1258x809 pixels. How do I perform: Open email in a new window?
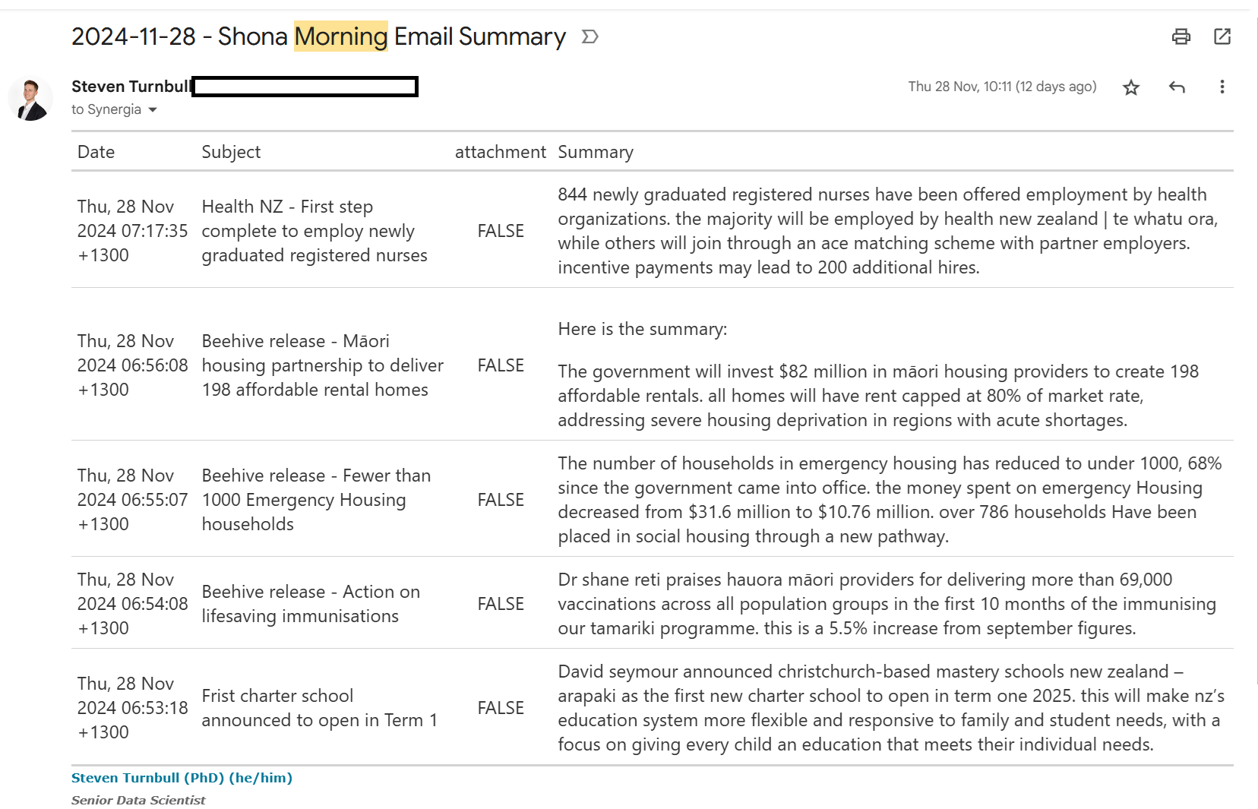click(x=1222, y=36)
